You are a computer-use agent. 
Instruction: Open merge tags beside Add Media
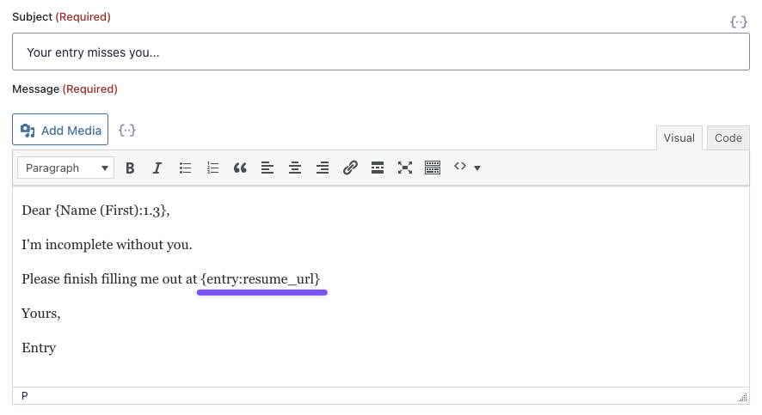127,131
